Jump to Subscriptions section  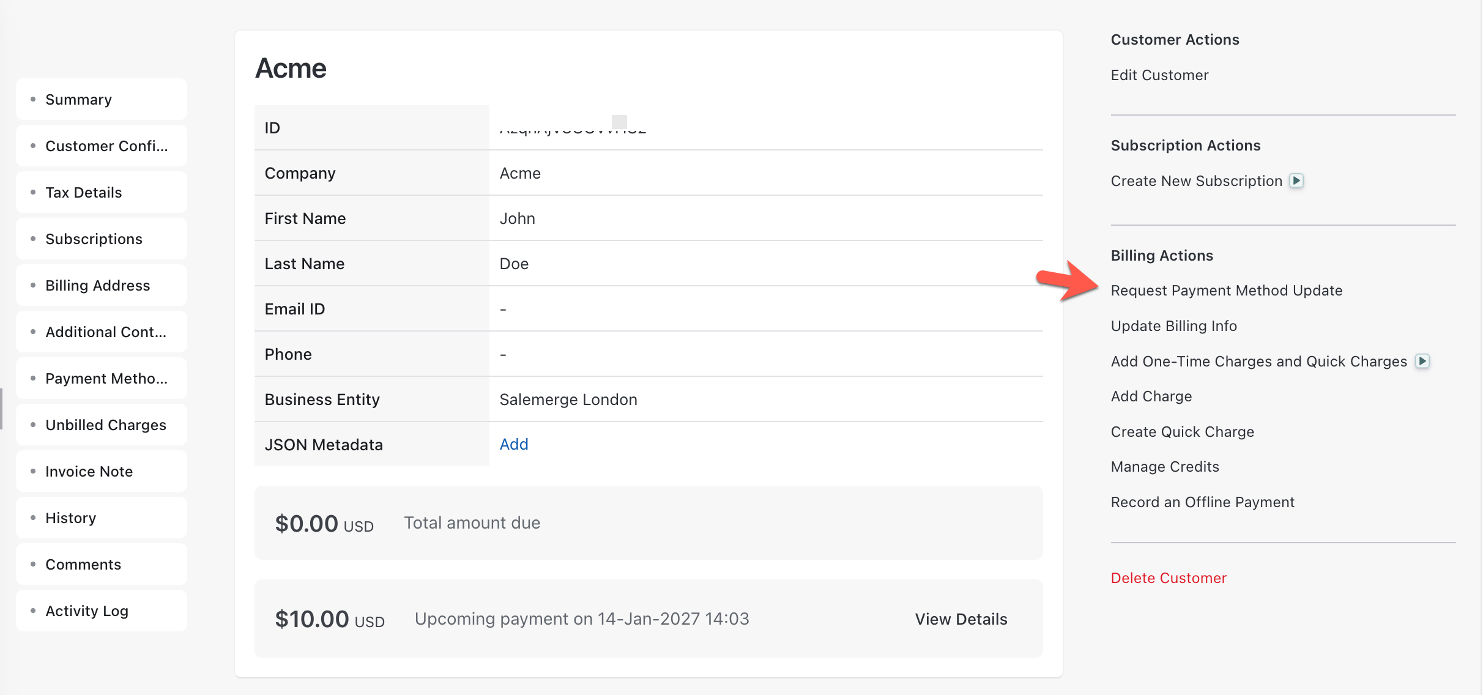point(94,239)
